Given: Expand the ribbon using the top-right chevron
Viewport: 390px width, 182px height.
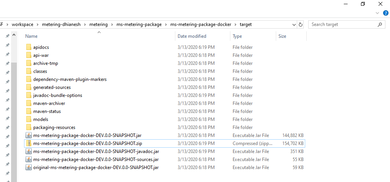Looking at the screenshot, I should pyautogui.click(x=377, y=13).
